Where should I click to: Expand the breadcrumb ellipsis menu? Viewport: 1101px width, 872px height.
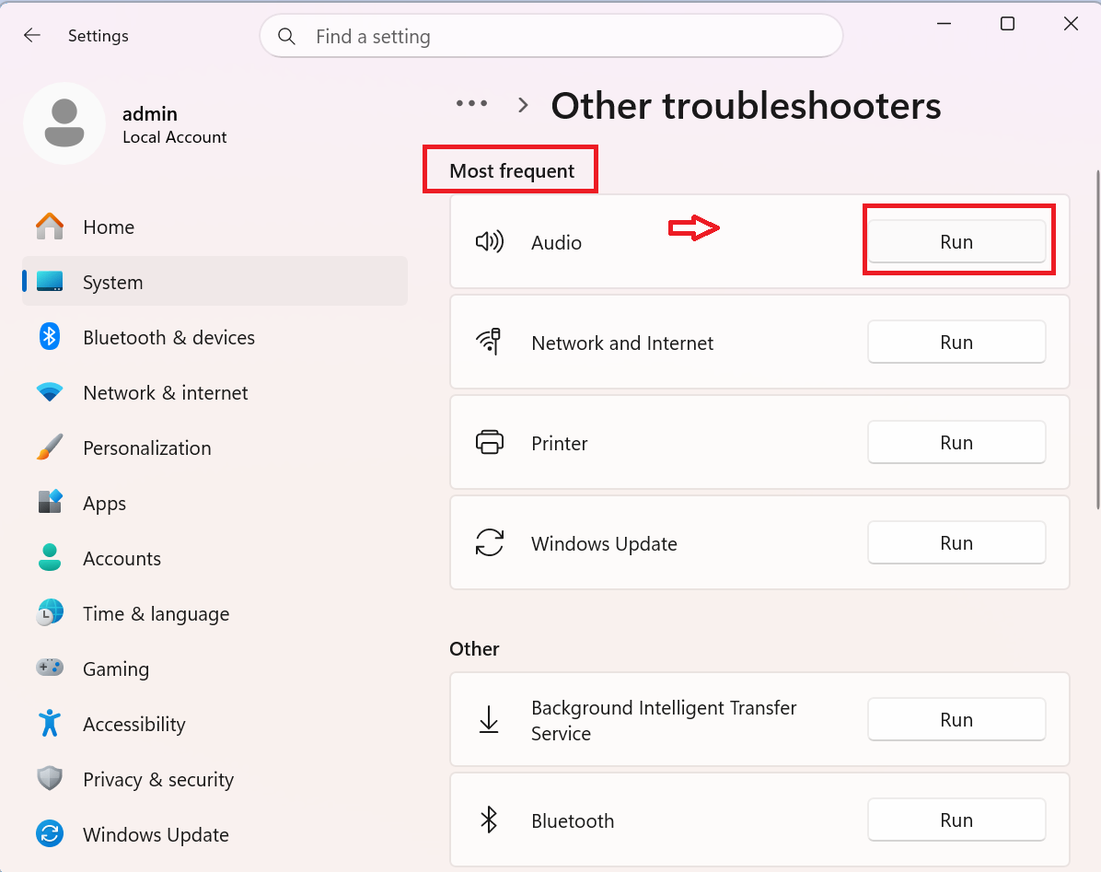pyautogui.click(x=472, y=104)
